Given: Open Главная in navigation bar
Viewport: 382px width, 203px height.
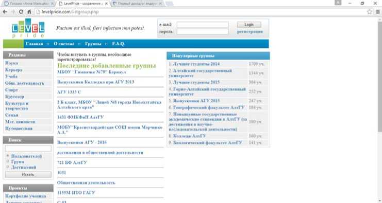Looking at the screenshot, I should (x=35, y=44).
